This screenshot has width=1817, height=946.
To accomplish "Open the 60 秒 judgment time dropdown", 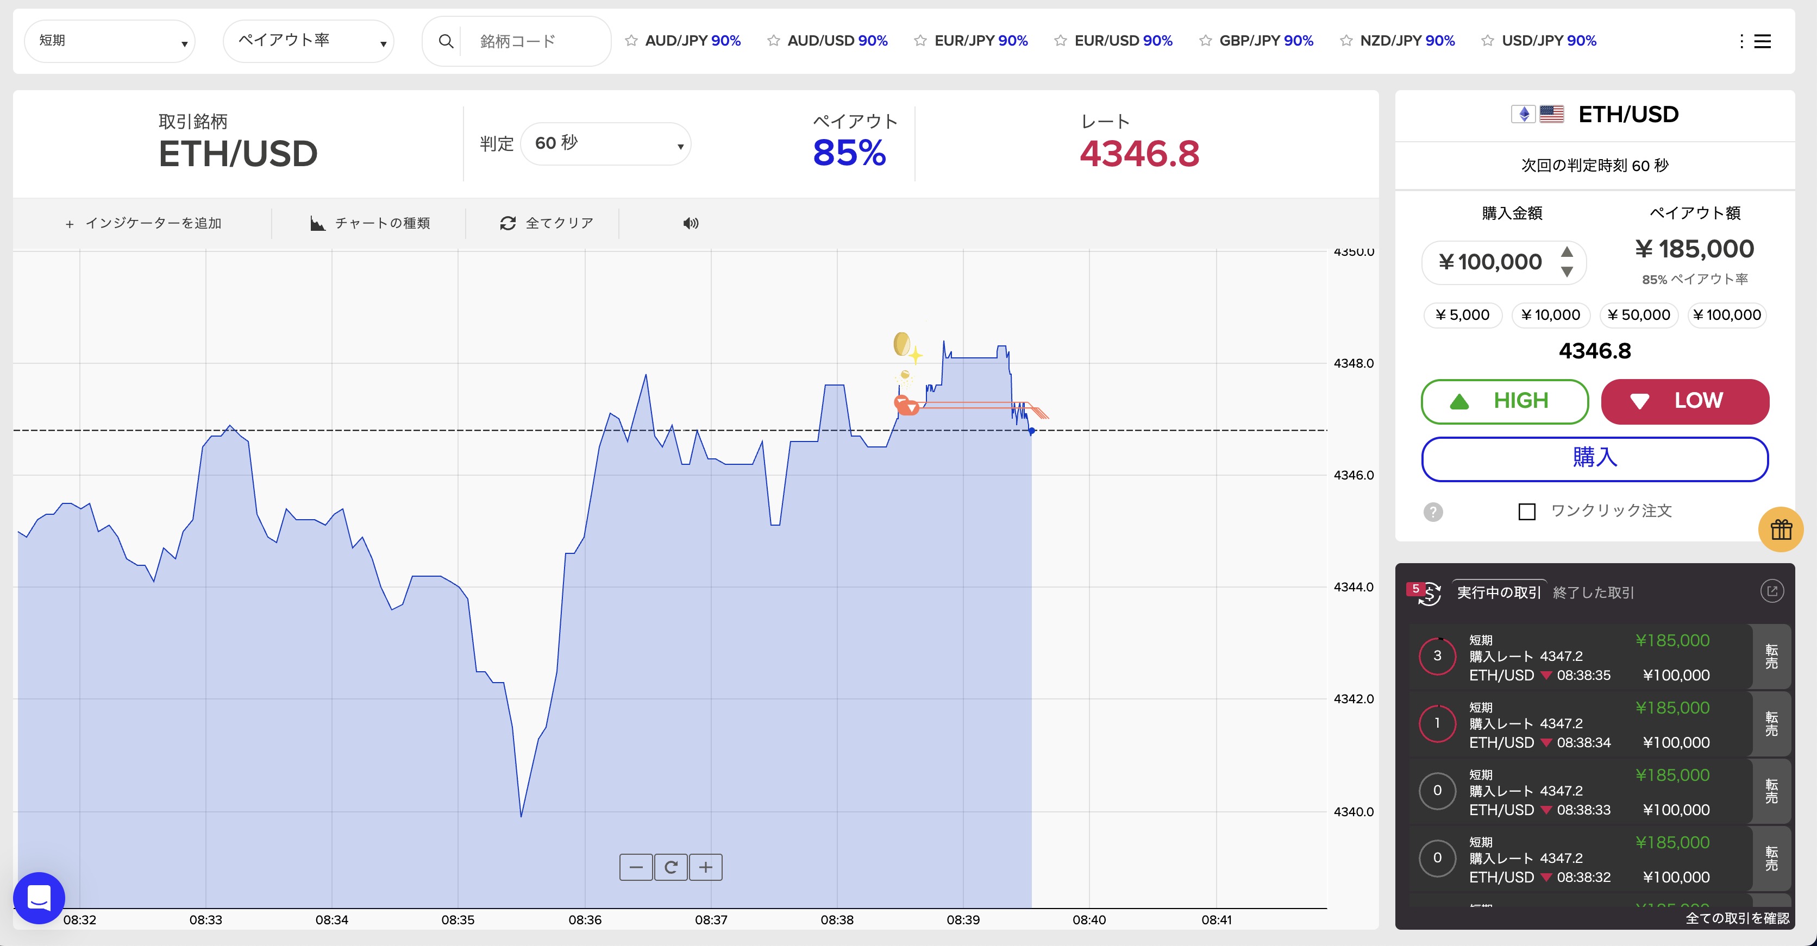I will (605, 144).
